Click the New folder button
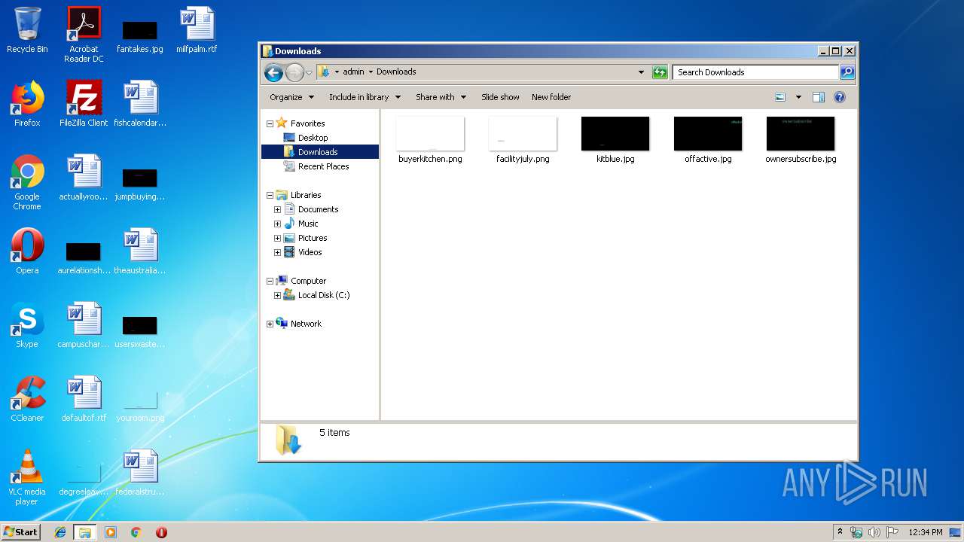The width and height of the screenshot is (964, 542). click(551, 97)
